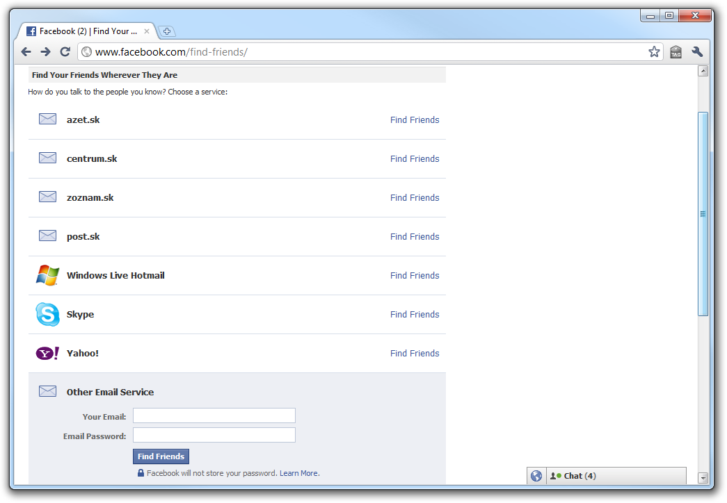Screen dimensions: 727x503
Task: Bookmark this page with the star icon
Action: click(654, 52)
